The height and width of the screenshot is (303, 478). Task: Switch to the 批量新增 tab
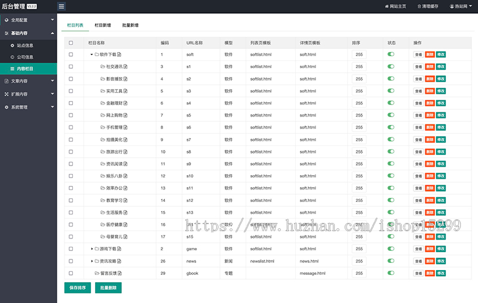point(130,25)
